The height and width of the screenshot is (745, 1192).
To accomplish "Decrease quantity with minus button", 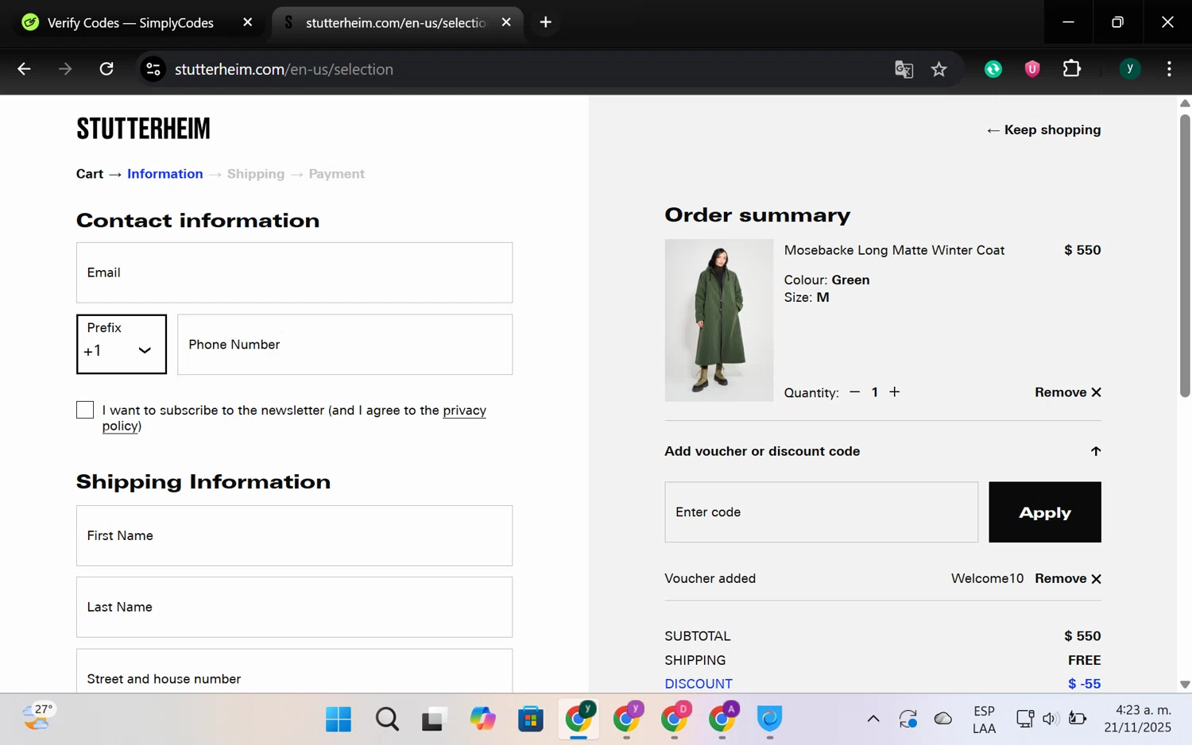I will pos(854,392).
